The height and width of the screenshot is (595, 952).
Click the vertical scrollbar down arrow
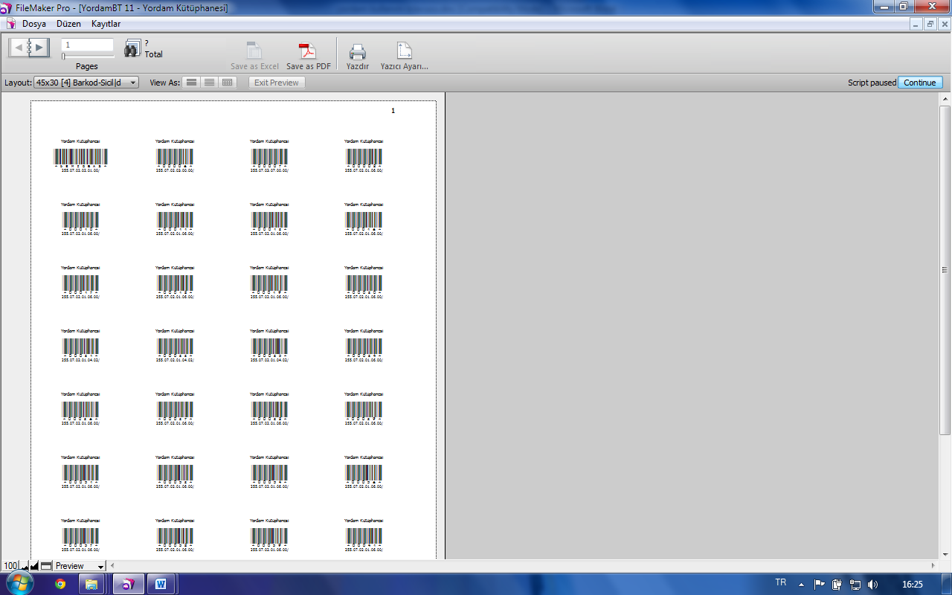point(945,553)
